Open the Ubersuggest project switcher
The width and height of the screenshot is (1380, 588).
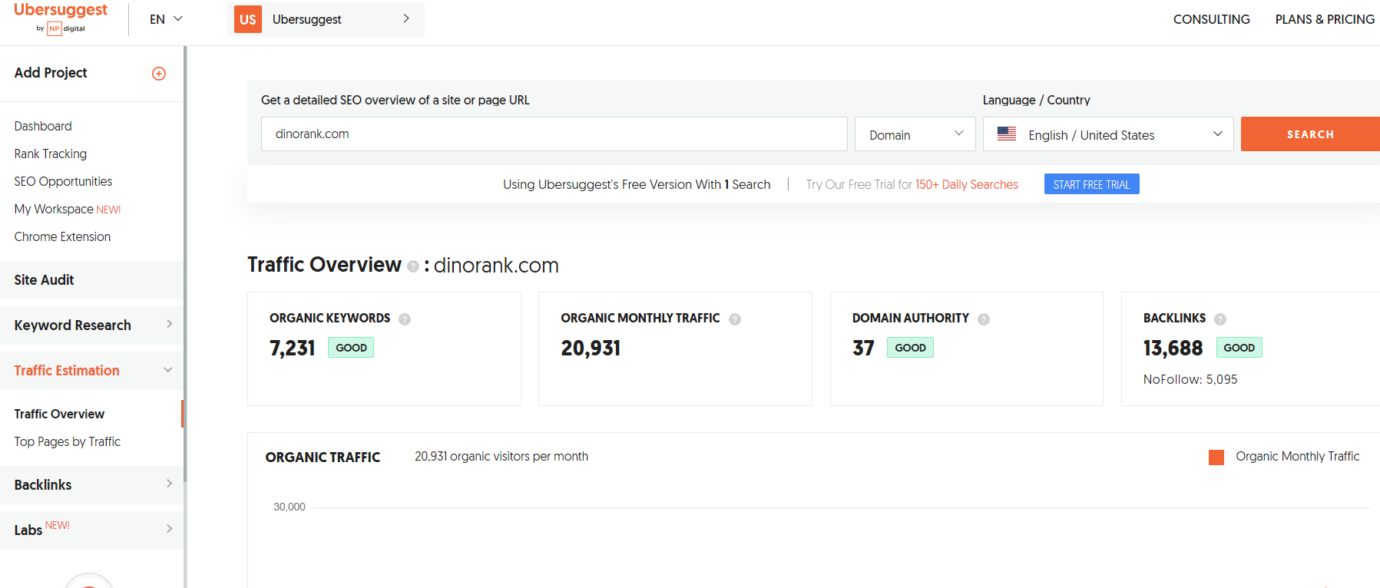pyautogui.click(x=326, y=19)
